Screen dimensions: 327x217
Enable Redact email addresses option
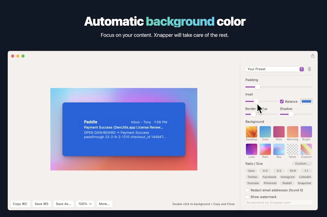point(247,190)
